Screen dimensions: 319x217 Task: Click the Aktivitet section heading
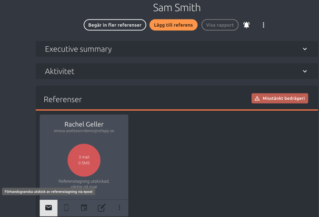point(60,72)
